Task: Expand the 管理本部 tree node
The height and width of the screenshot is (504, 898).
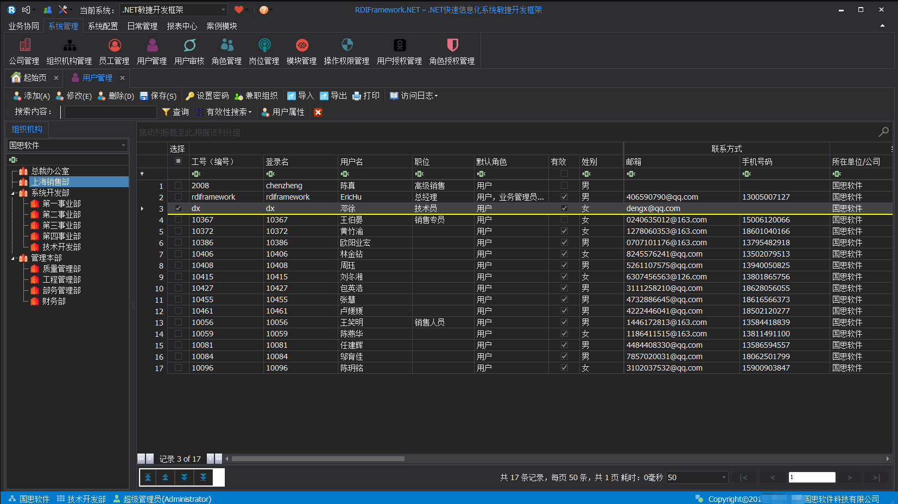Action: point(12,258)
